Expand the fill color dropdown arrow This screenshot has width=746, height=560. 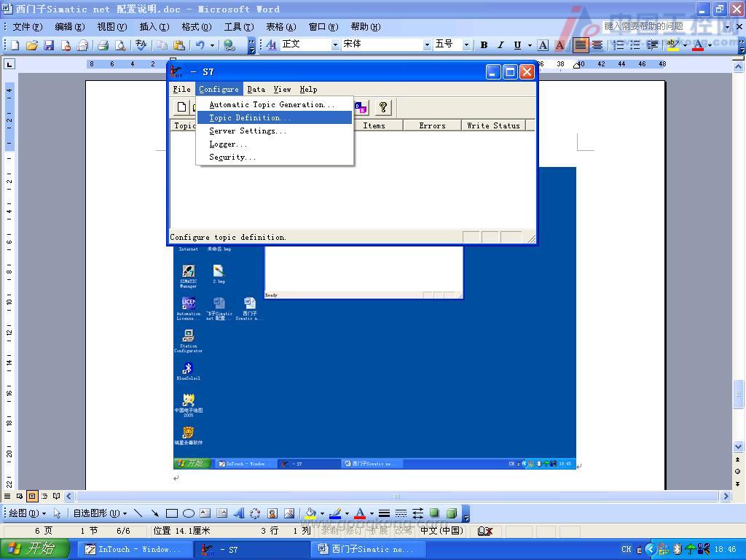322,513
